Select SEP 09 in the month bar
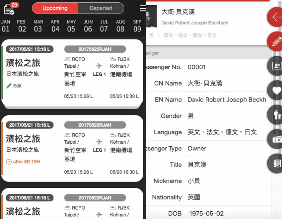The width and height of the screenshot is (282, 219). pyautogui.click(x=137, y=26)
